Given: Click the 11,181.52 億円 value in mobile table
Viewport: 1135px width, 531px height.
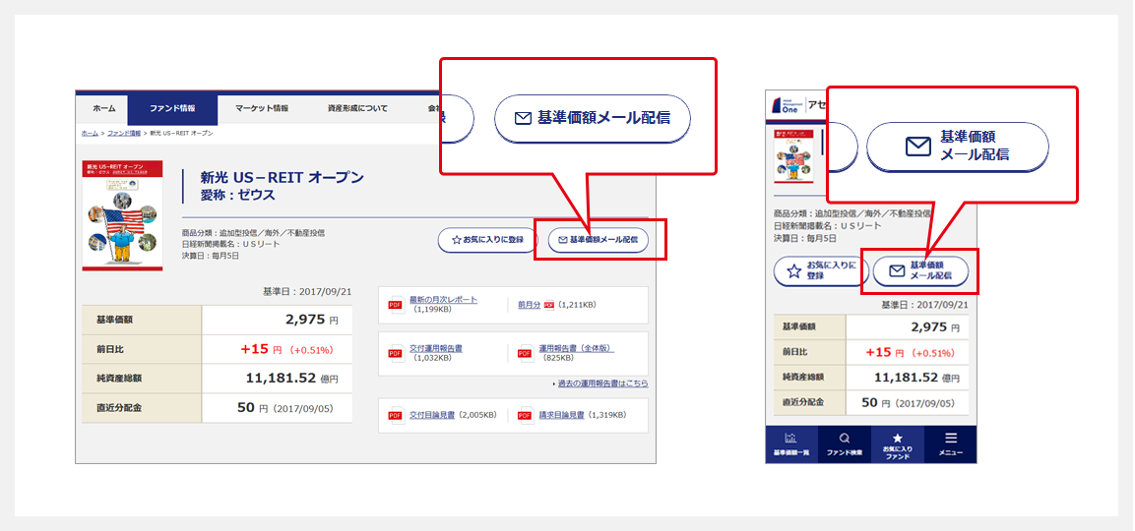Looking at the screenshot, I should pyautogui.click(x=917, y=377).
